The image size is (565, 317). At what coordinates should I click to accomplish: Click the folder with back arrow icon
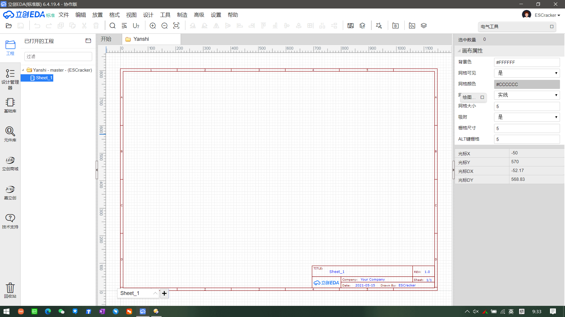(412, 26)
